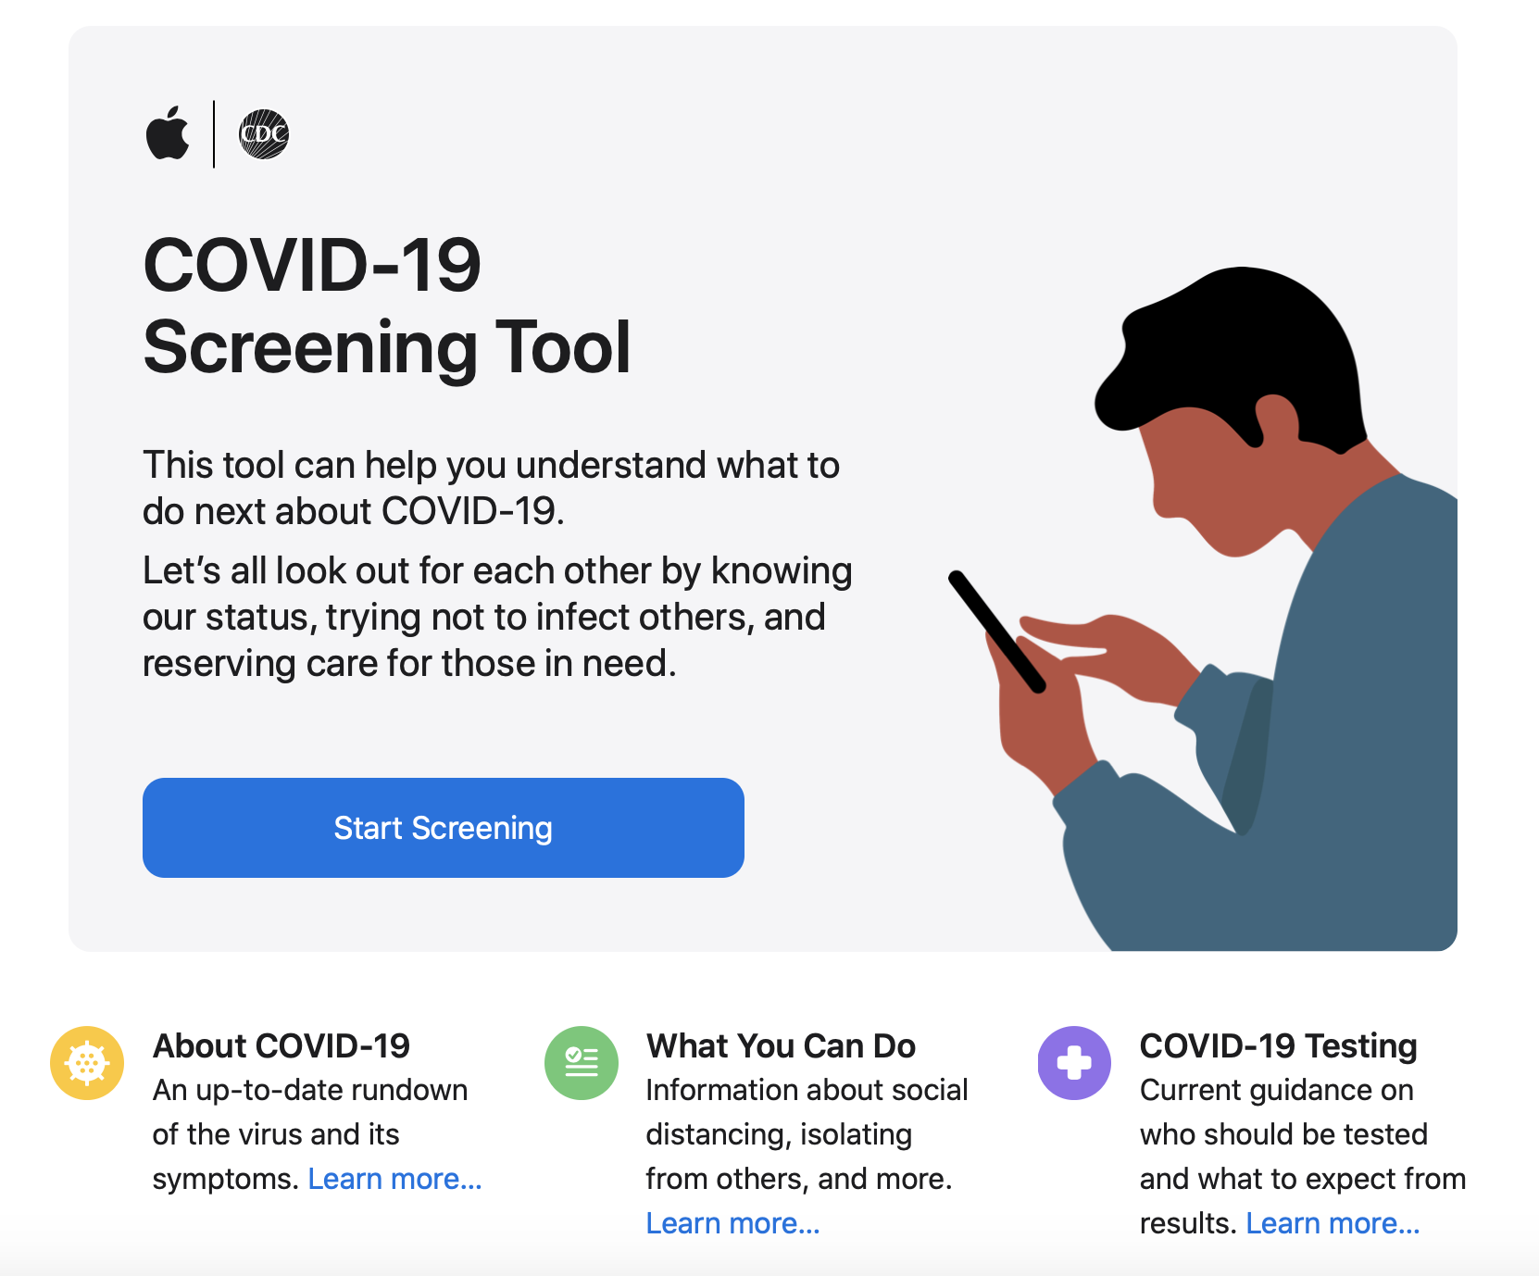
Task: Click the Apple logo
Action: pyautogui.click(x=168, y=134)
